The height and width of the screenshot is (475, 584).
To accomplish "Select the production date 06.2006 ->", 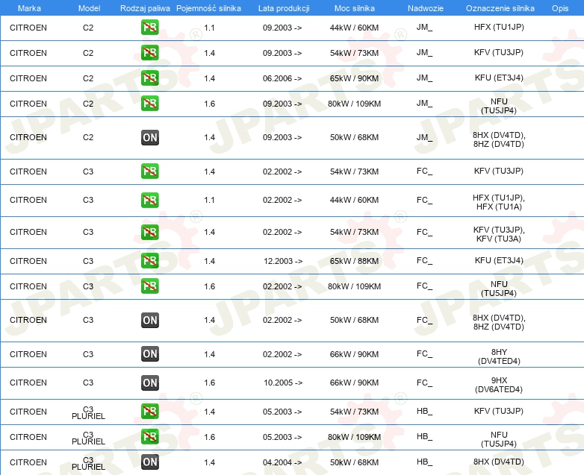I will click(282, 78).
